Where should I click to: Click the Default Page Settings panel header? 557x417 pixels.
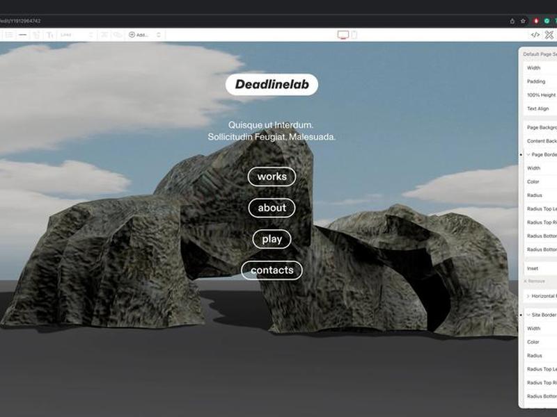[x=539, y=54]
